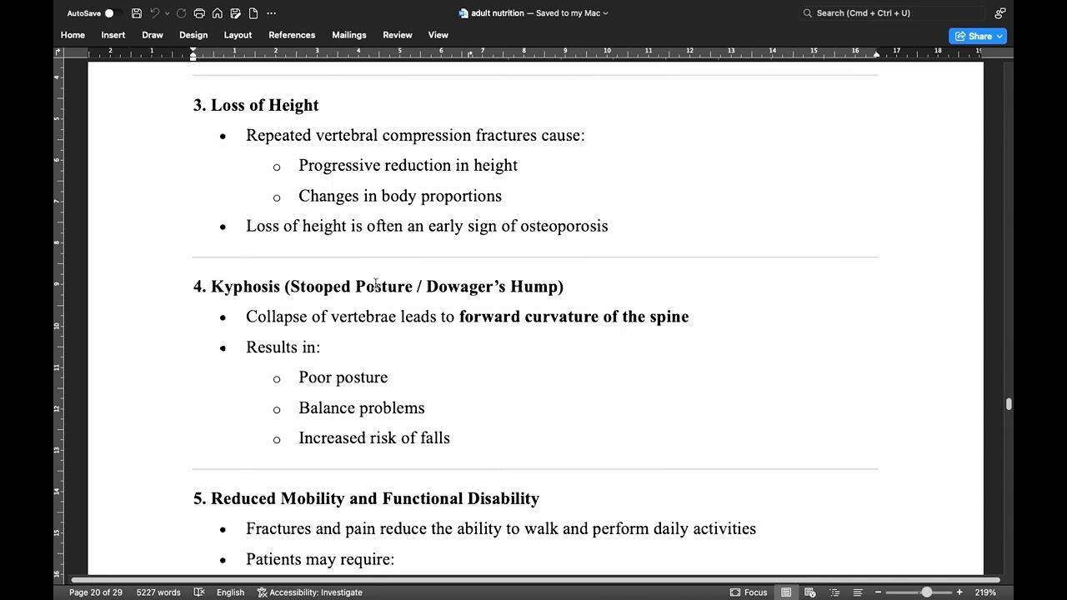Image resolution: width=1067 pixels, height=600 pixels.
Task: Click the first-line indent marker on ruler
Action: click(193, 50)
